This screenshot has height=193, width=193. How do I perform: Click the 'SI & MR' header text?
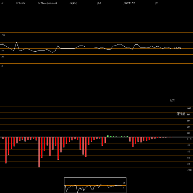click(20, 3)
